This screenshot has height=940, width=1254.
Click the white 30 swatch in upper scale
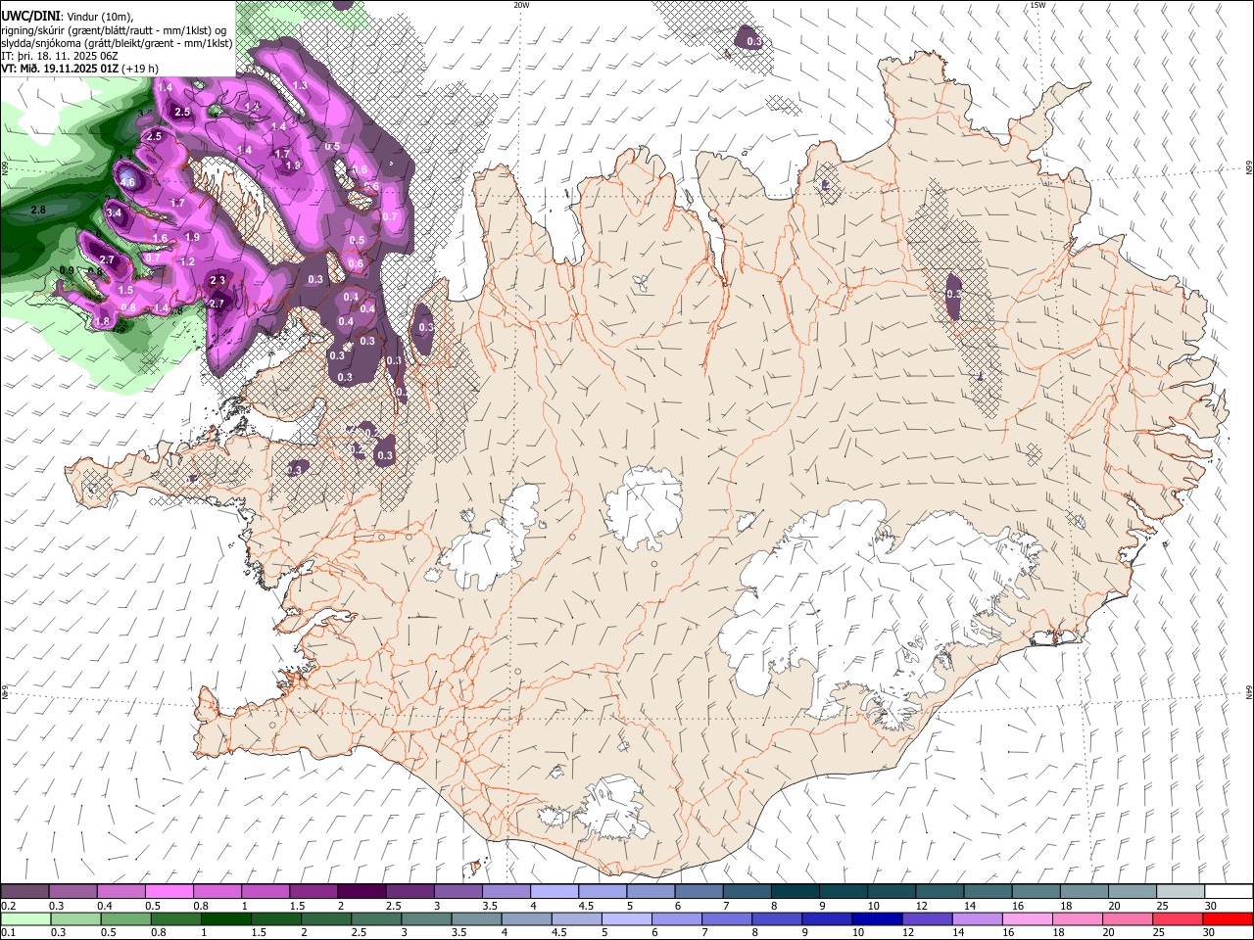(x=1228, y=892)
